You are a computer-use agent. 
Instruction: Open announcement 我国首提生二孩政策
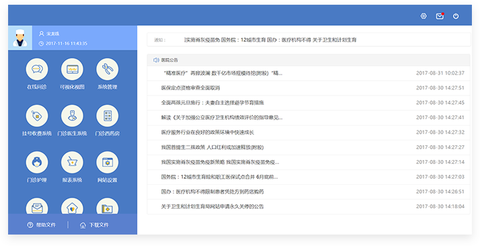[212, 147]
